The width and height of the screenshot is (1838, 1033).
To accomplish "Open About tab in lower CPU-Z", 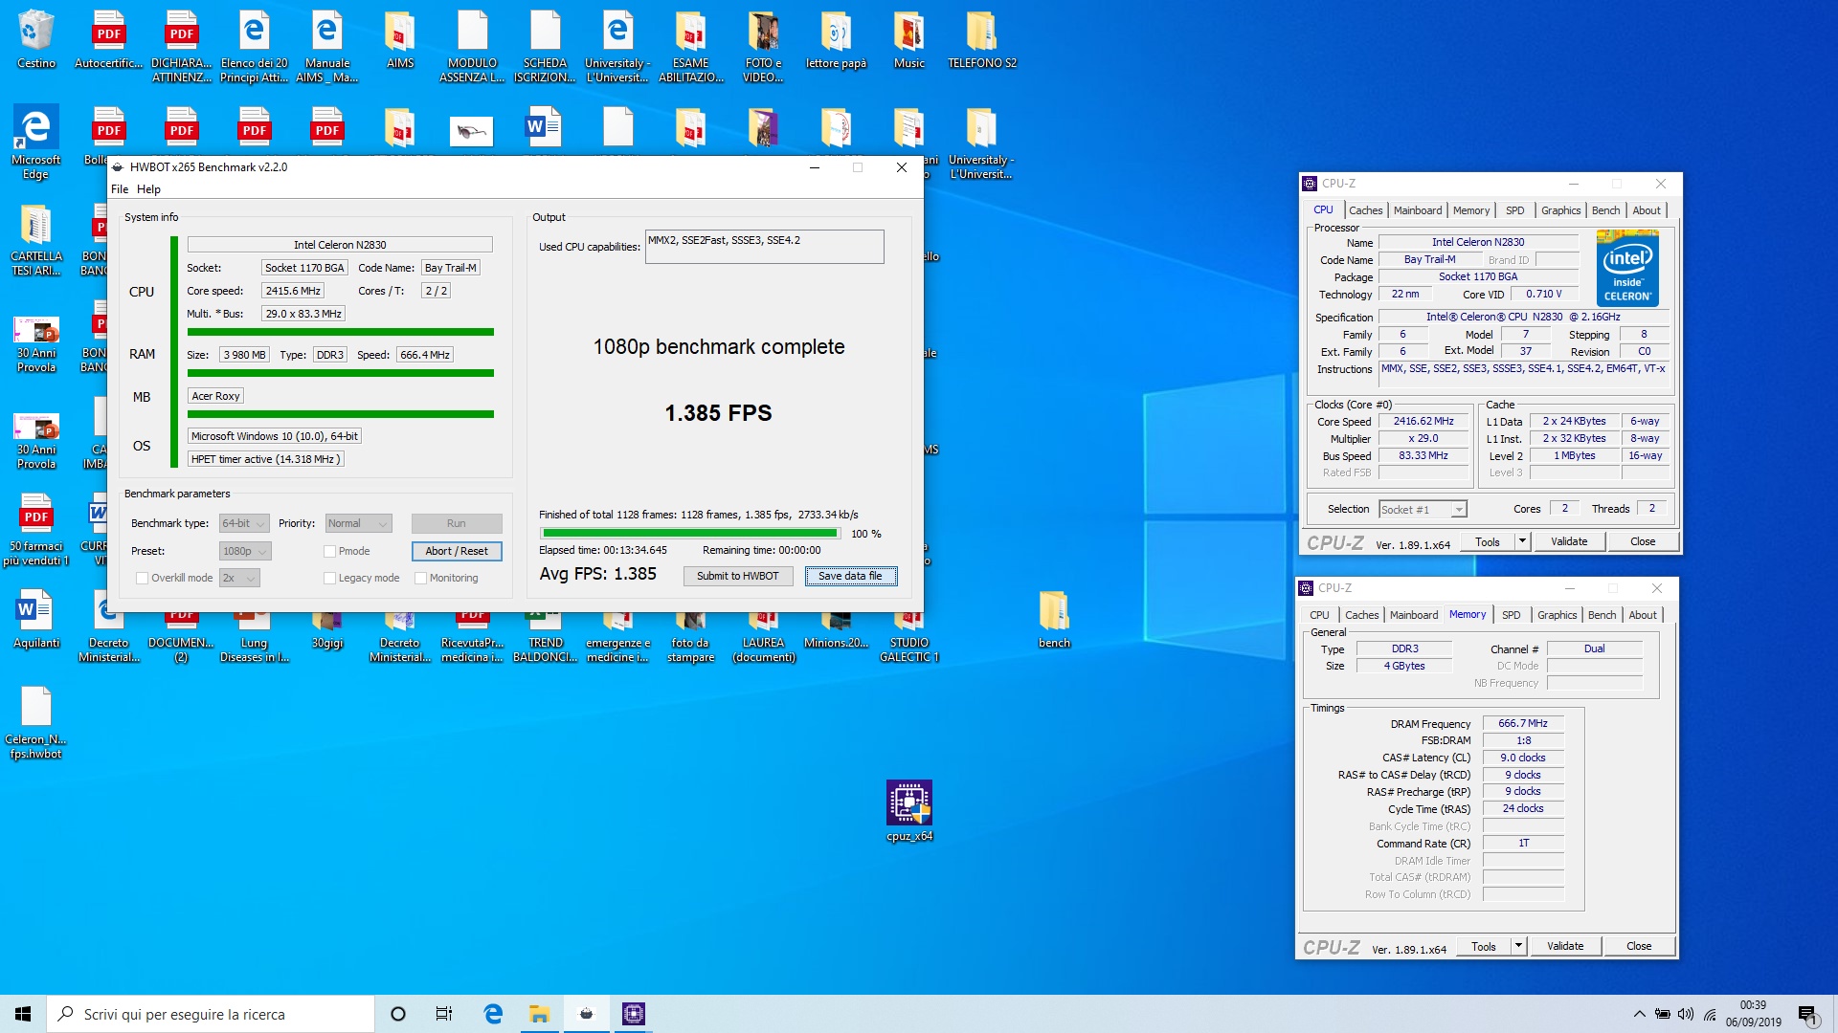I will click(1643, 615).
